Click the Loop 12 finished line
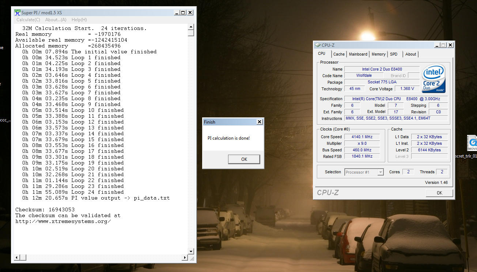 73,122
